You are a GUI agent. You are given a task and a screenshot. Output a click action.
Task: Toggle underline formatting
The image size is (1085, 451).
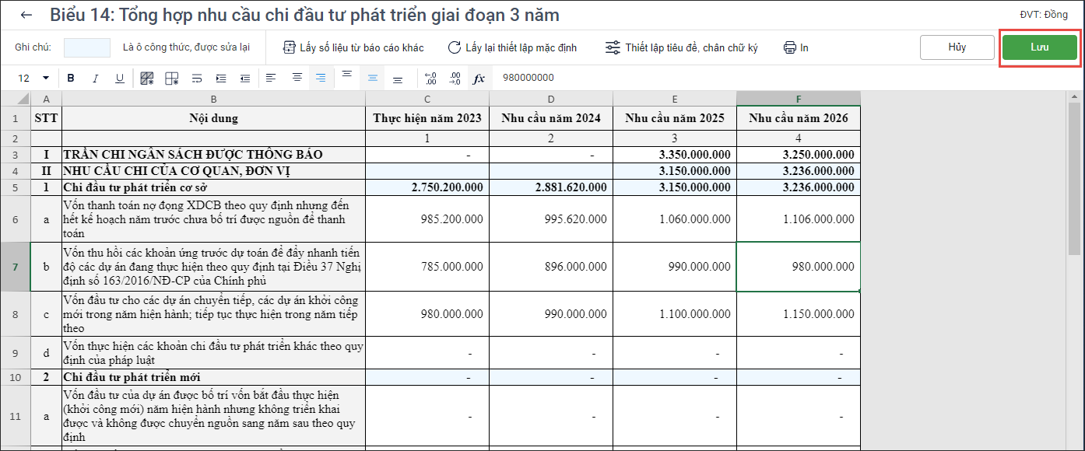(x=120, y=78)
